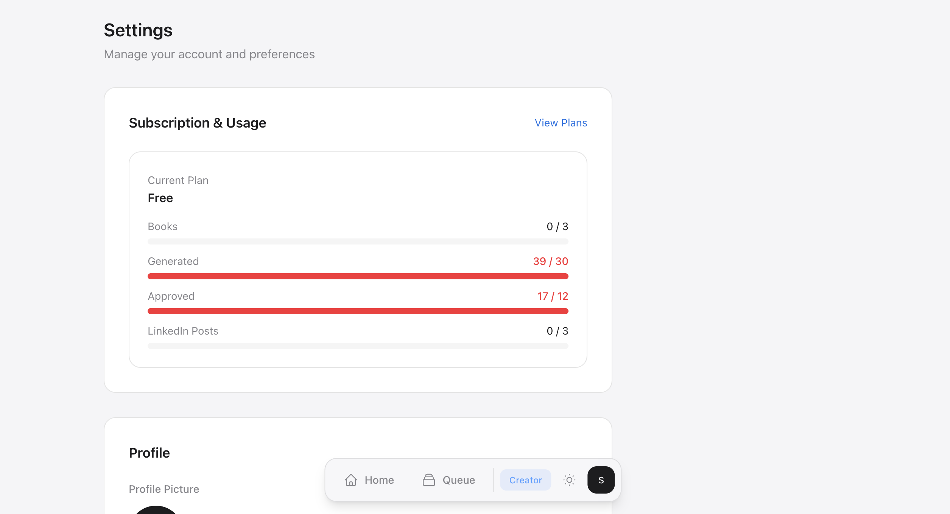
Task: Click the profile picture thumbnail
Action: (x=156, y=510)
